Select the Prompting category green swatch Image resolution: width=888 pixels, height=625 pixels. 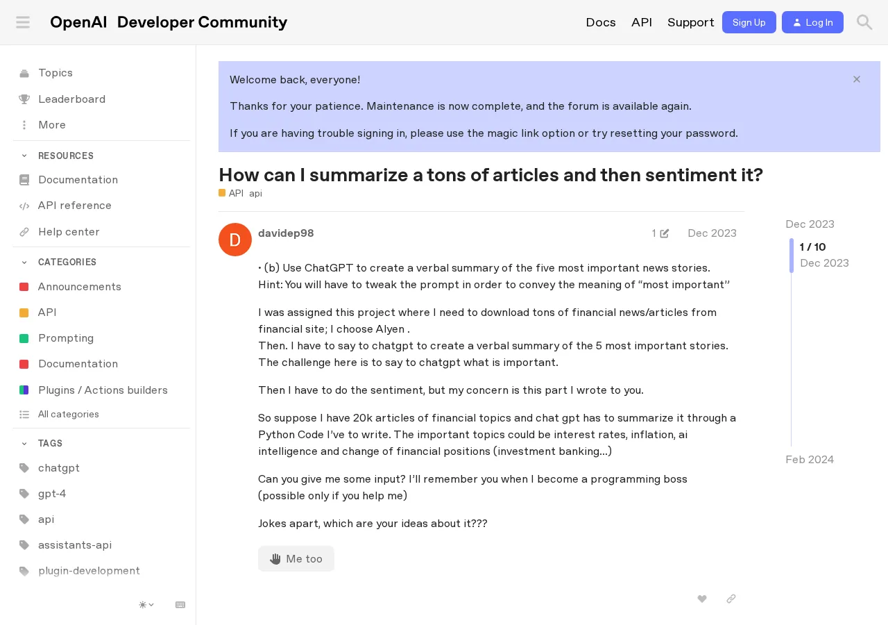pos(24,338)
